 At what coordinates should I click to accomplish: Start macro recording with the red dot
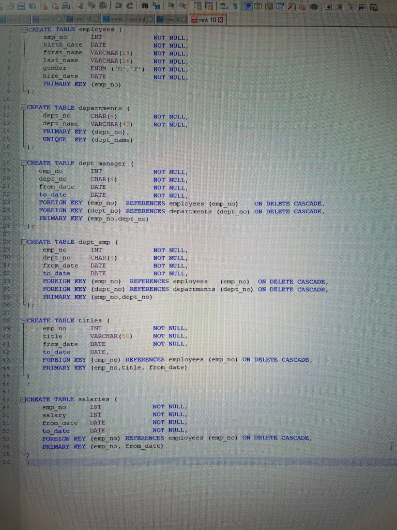(x=329, y=7)
